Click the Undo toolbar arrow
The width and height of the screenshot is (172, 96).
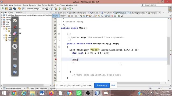pos(19,9)
